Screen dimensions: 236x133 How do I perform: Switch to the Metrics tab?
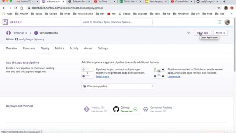coord(59,48)
